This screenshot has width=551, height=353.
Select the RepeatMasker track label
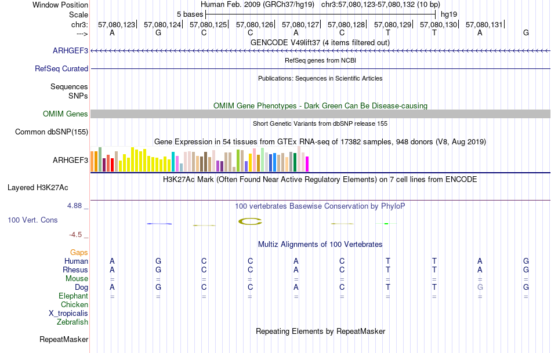point(64,339)
